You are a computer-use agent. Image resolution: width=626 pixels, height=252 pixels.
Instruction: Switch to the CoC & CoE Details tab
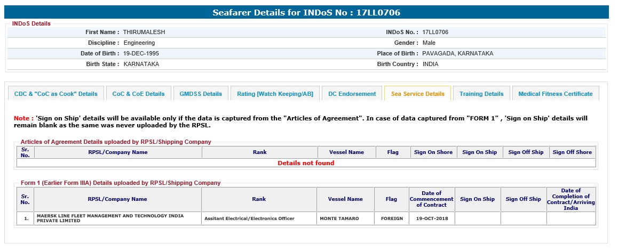pyautogui.click(x=138, y=94)
